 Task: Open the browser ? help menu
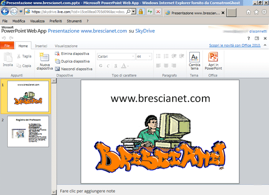click(x=88, y=21)
